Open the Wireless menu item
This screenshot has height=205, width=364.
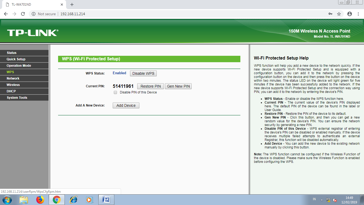coord(24,85)
